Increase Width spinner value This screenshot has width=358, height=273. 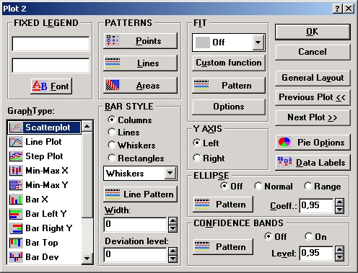pos(173,221)
